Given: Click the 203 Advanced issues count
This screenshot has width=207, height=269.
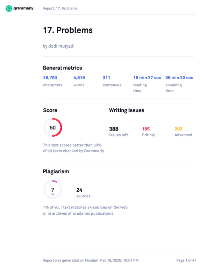Looking at the screenshot, I should 183,132.
